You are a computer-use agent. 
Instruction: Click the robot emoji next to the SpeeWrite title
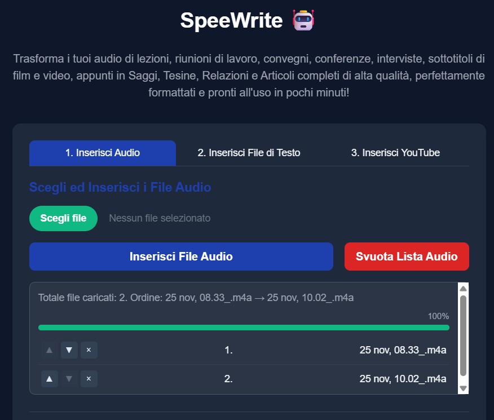(x=302, y=21)
